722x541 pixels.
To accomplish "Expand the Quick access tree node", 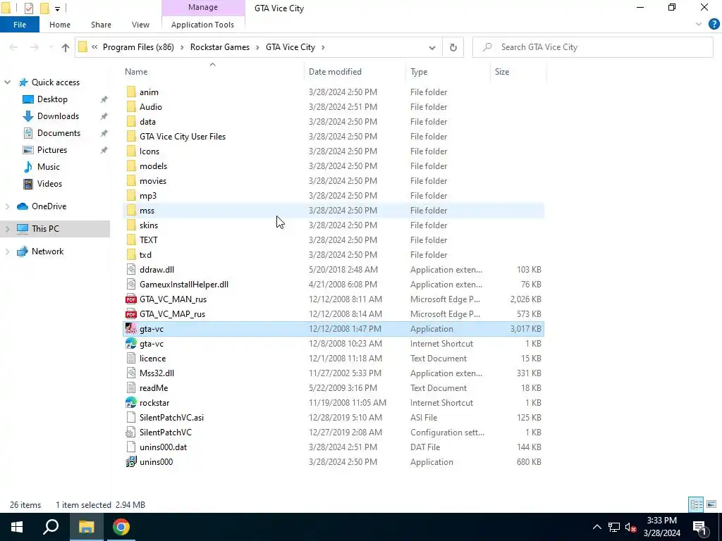I will [7, 82].
